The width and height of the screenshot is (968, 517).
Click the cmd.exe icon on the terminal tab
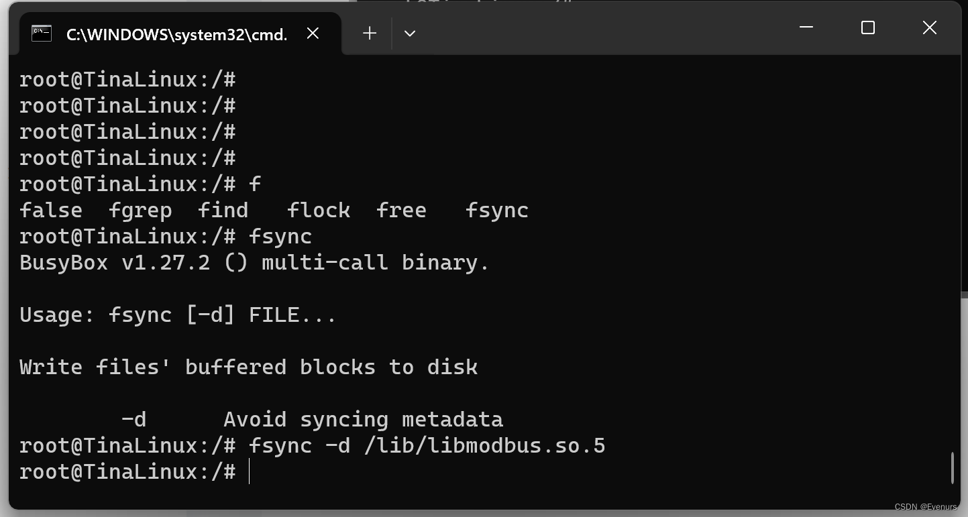pyautogui.click(x=41, y=33)
